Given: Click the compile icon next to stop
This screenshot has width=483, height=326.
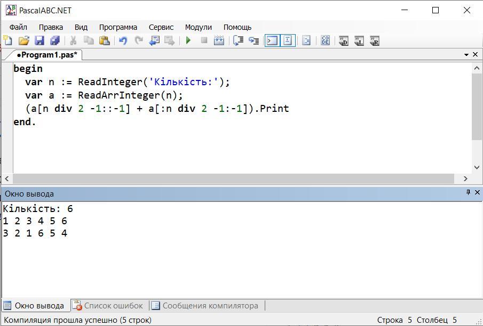Looking at the screenshot, I should (219, 40).
